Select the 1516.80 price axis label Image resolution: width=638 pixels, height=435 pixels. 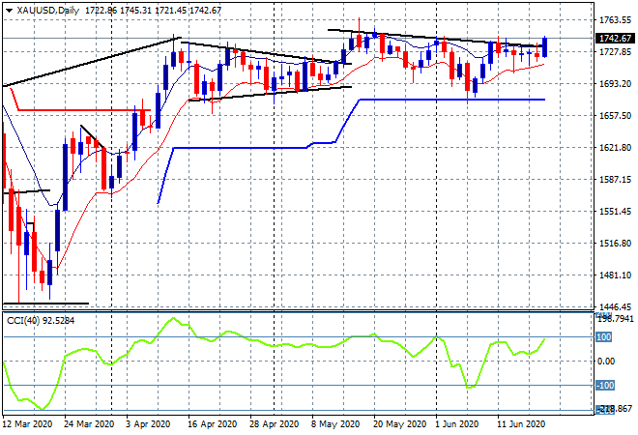point(615,243)
